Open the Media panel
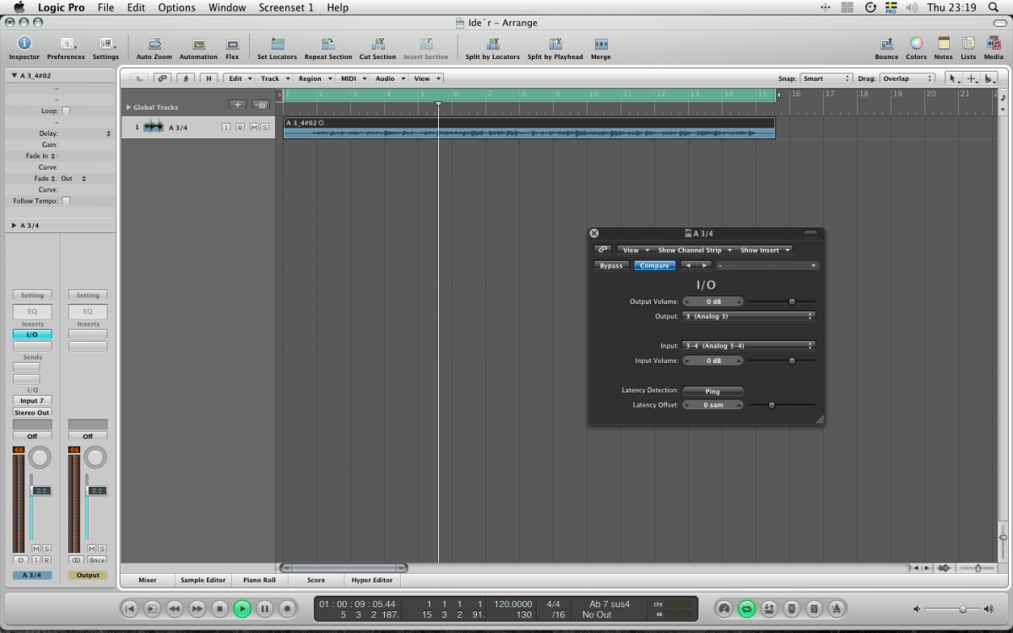This screenshot has width=1013, height=633. [994, 48]
